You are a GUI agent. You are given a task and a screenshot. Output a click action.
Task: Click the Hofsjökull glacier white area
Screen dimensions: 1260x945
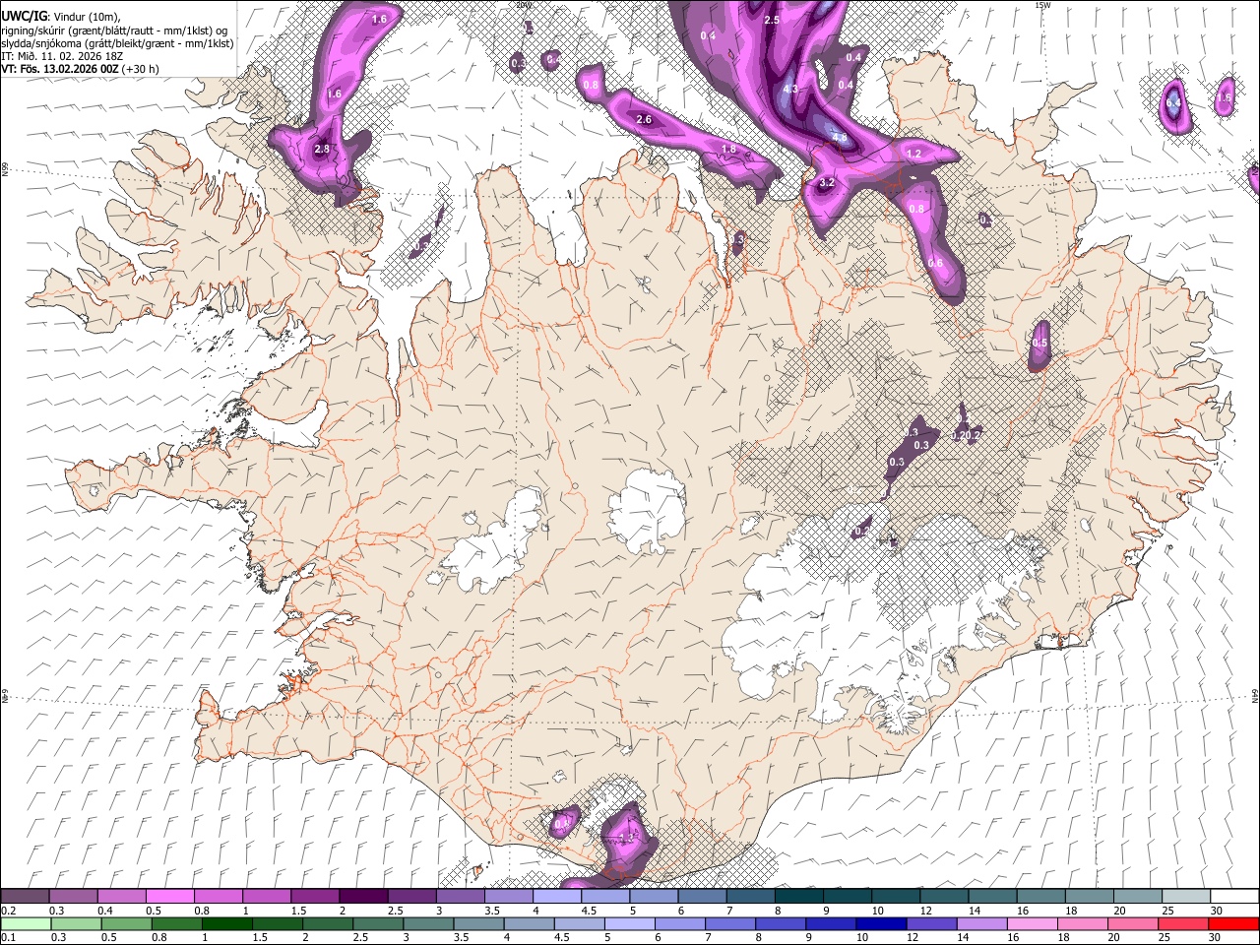click(x=647, y=509)
